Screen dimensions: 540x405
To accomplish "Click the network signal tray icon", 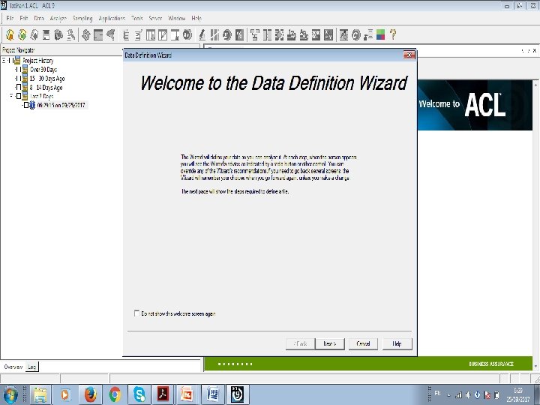I will (458, 395).
